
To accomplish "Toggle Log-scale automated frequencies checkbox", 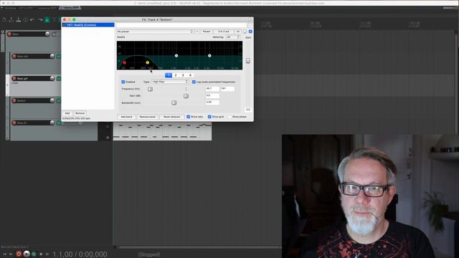I will (194, 82).
